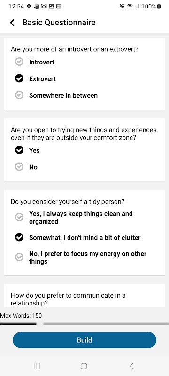Tap the communication preference question card

point(84,296)
